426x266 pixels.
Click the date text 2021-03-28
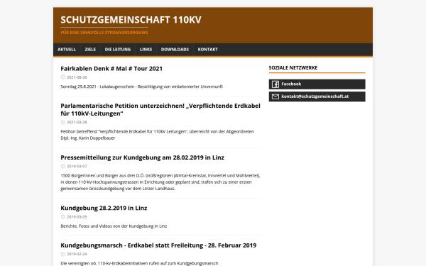point(77,123)
